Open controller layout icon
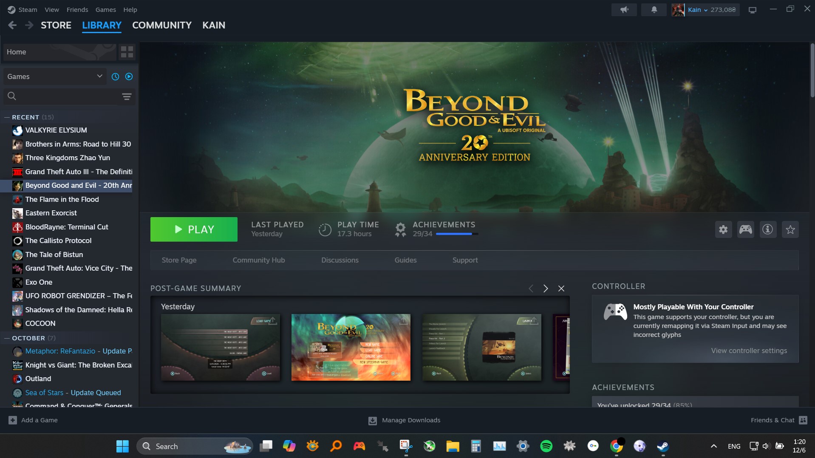The image size is (815, 458). click(746, 229)
